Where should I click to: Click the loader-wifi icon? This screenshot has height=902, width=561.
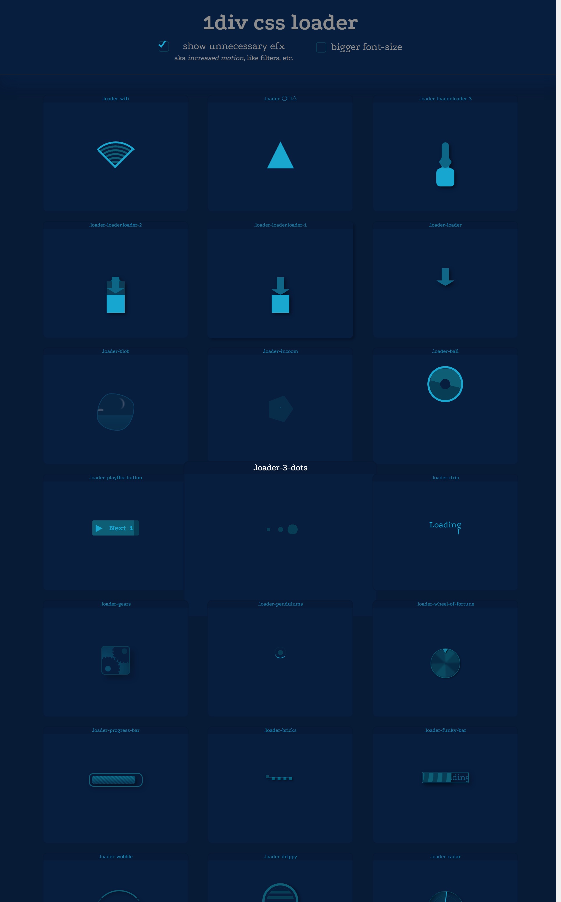[x=116, y=154]
